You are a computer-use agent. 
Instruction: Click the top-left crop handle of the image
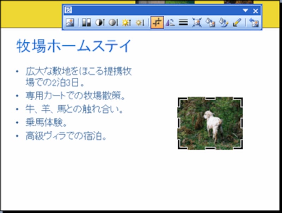180,101
